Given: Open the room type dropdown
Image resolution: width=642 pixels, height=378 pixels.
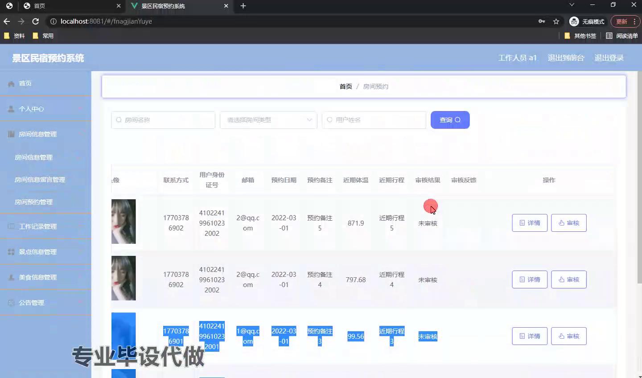Looking at the screenshot, I should pos(268,120).
